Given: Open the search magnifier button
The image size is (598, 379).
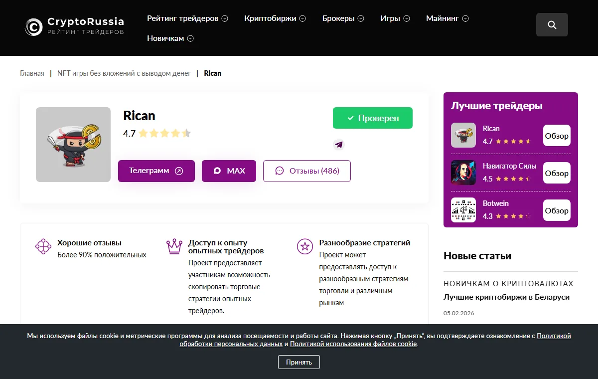Looking at the screenshot, I should click(x=552, y=25).
